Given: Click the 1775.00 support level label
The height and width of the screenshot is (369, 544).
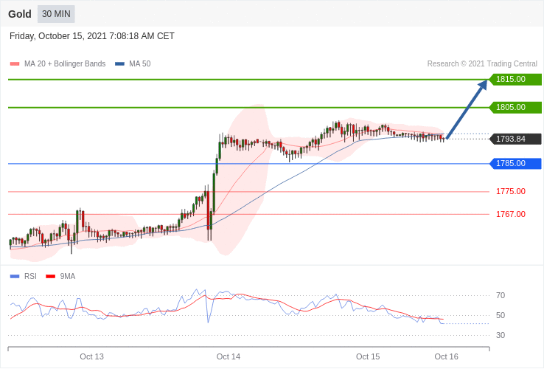Looking at the screenshot, I should (x=511, y=191).
